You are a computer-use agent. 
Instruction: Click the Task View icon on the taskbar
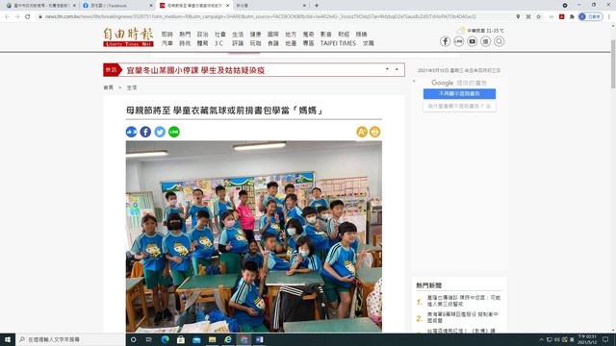(149, 339)
